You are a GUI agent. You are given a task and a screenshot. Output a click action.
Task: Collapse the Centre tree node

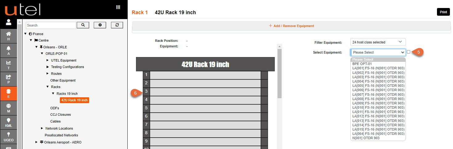(31, 40)
